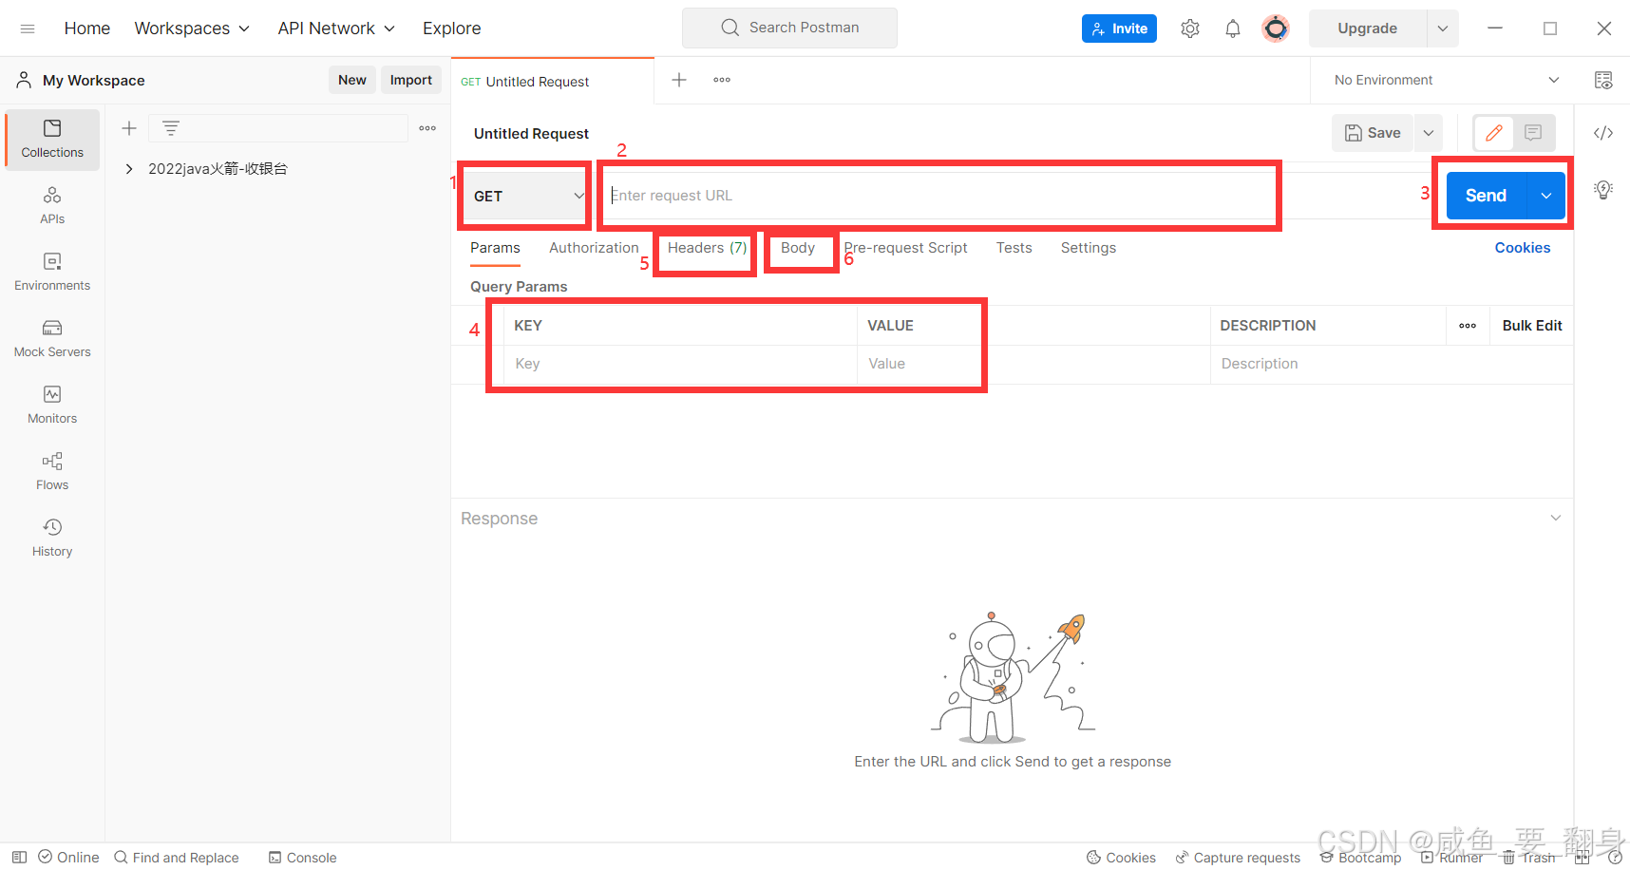Image resolution: width=1630 pixels, height=870 pixels.
Task: Open the Upgrade dropdown arrow
Action: (x=1443, y=28)
